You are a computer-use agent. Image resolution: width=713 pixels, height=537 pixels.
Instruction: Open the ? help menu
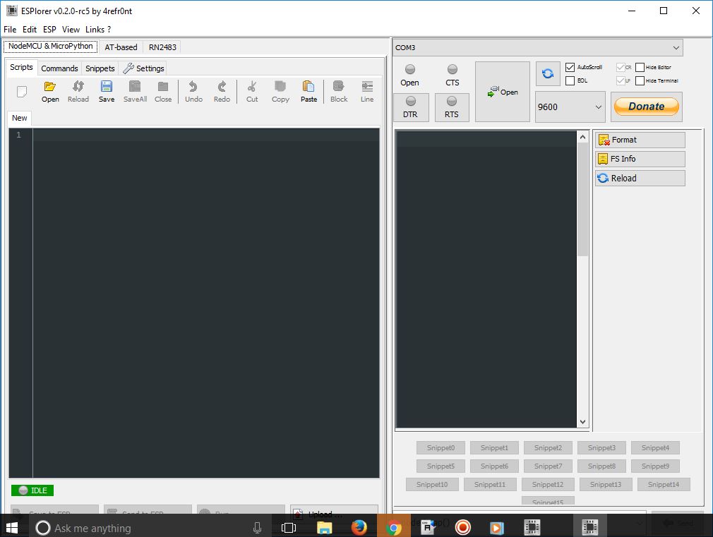pos(109,30)
